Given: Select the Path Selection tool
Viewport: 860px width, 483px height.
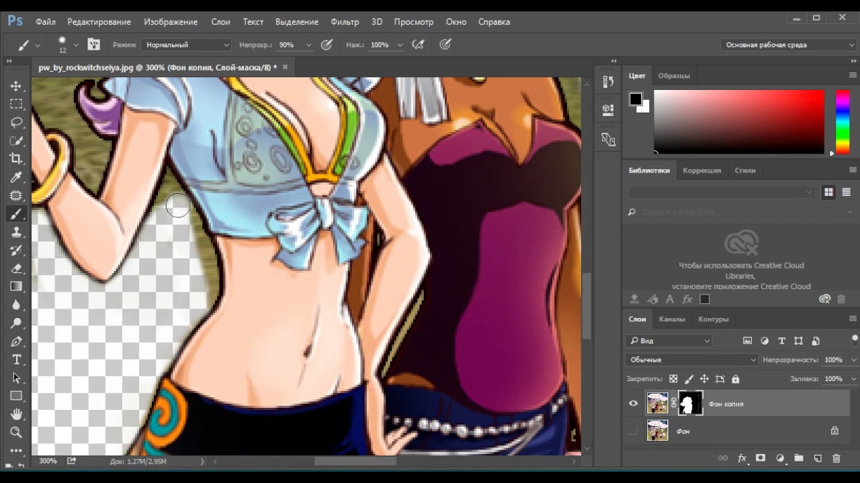Looking at the screenshot, I should tap(16, 378).
